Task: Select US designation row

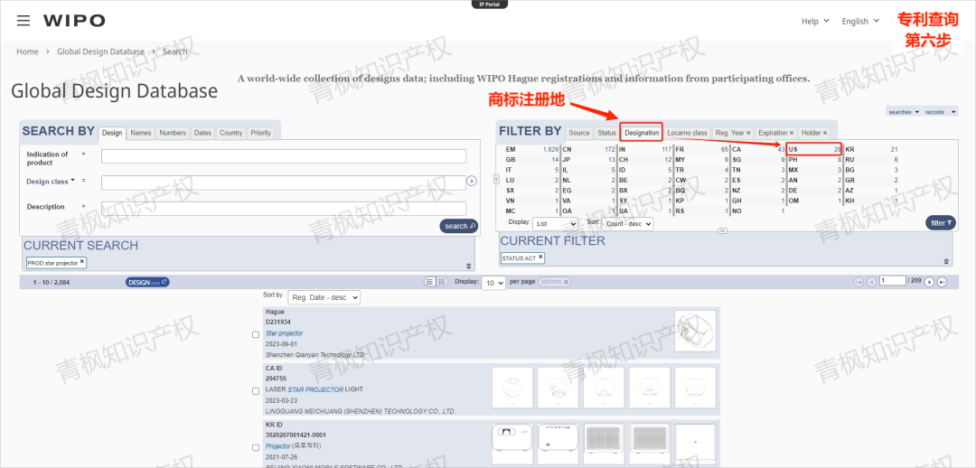Action: (813, 149)
